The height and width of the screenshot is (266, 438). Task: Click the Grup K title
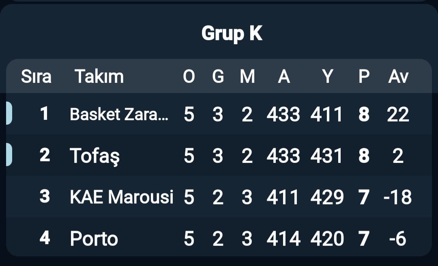[x=232, y=34]
